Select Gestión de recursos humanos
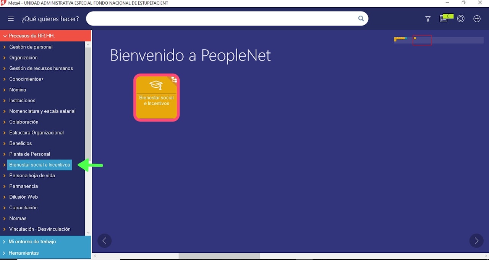489x260 pixels. pos(41,68)
